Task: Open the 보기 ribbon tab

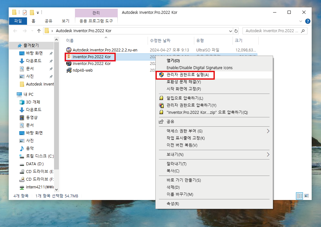Action: point(66,21)
